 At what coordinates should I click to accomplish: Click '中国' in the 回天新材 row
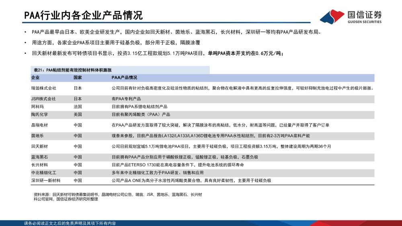pyautogui.click(x=78, y=147)
